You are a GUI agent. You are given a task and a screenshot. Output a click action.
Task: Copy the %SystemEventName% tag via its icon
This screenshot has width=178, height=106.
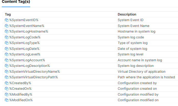click(x=7, y=26)
